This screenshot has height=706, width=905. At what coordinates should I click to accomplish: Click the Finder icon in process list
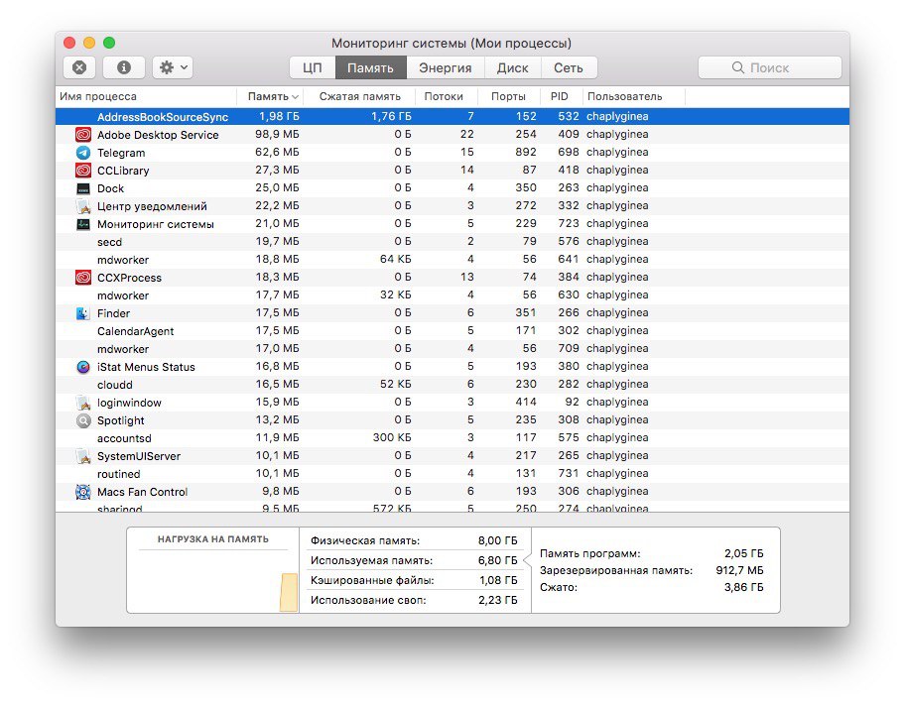[83, 313]
